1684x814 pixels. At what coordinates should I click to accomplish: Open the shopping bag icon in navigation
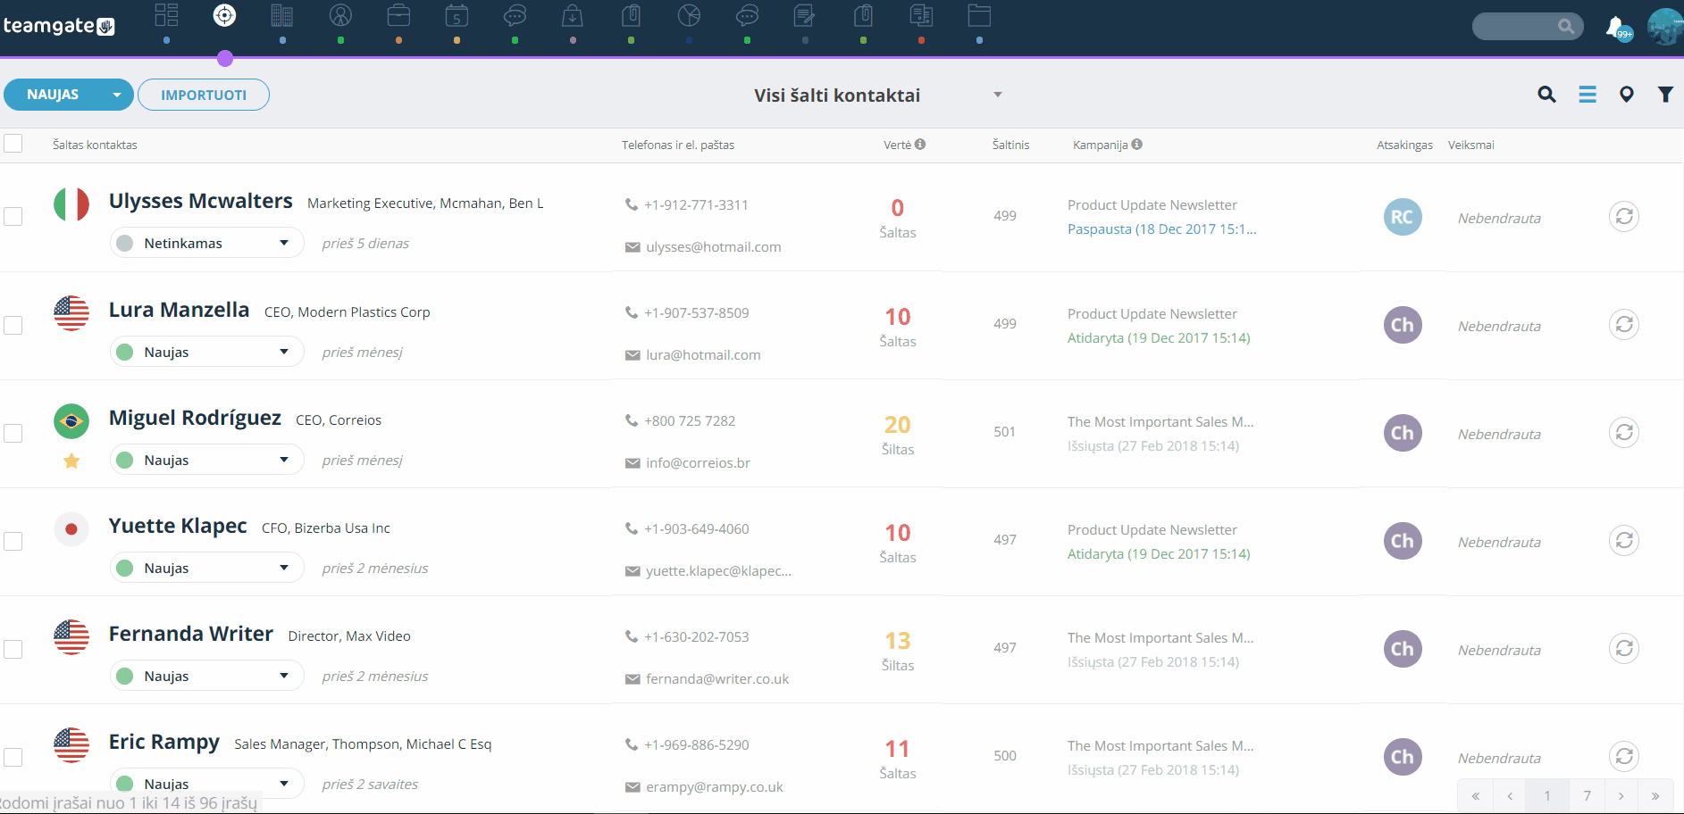click(x=573, y=15)
